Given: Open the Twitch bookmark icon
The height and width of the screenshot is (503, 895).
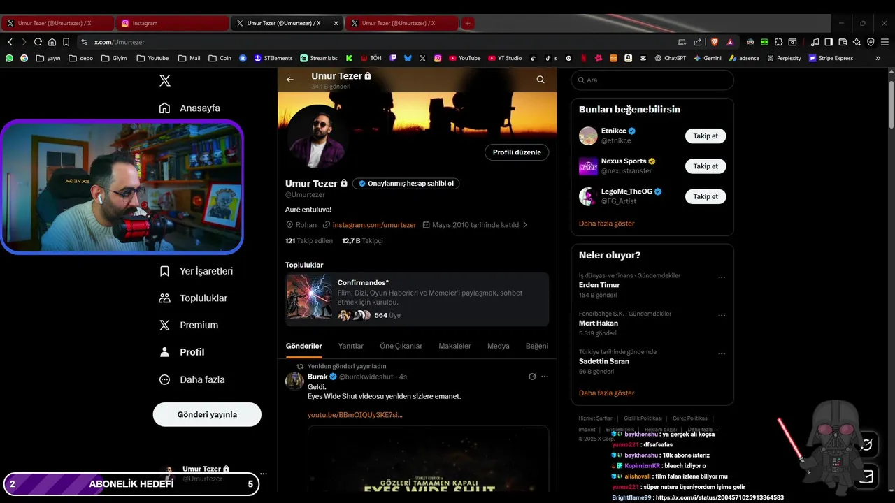Looking at the screenshot, I should pyautogui.click(x=393, y=58).
